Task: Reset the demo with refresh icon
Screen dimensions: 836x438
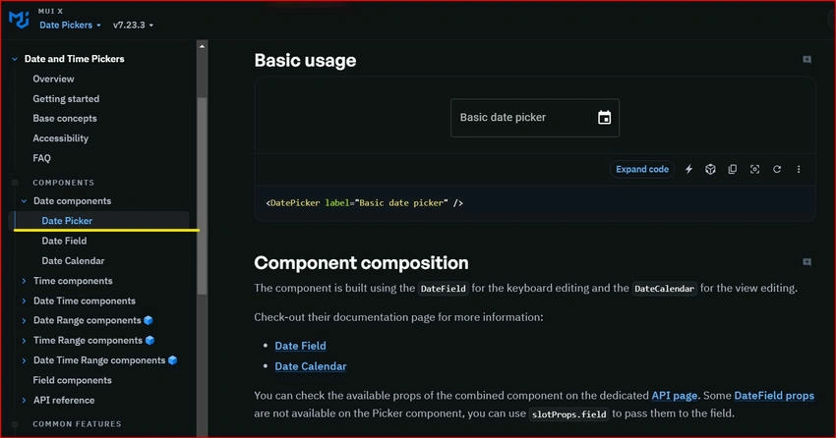Action: (x=777, y=169)
